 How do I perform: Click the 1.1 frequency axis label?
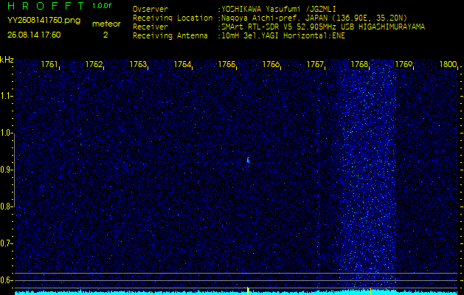(x=6, y=96)
